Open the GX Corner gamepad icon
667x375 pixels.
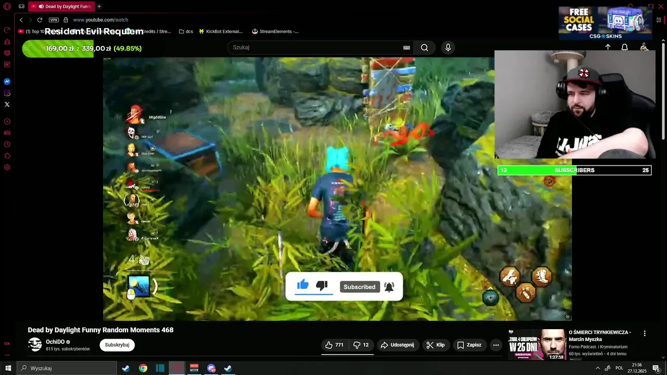tap(21, 7)
